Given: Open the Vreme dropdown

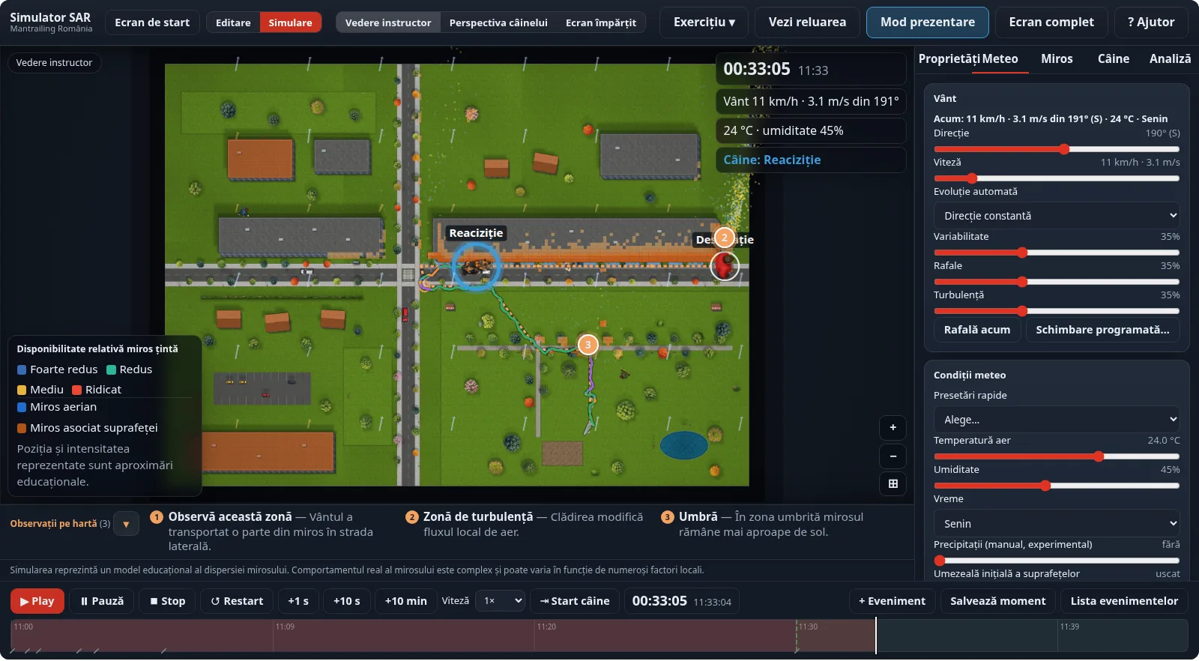Looking at the screenshot, I should 1057,524.
